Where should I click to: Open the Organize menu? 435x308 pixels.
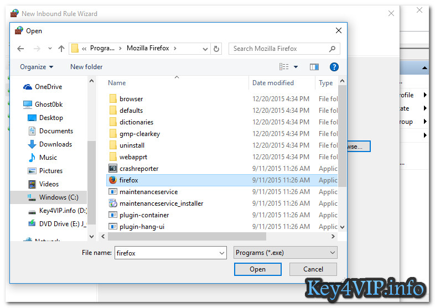[x=37, y=67]
